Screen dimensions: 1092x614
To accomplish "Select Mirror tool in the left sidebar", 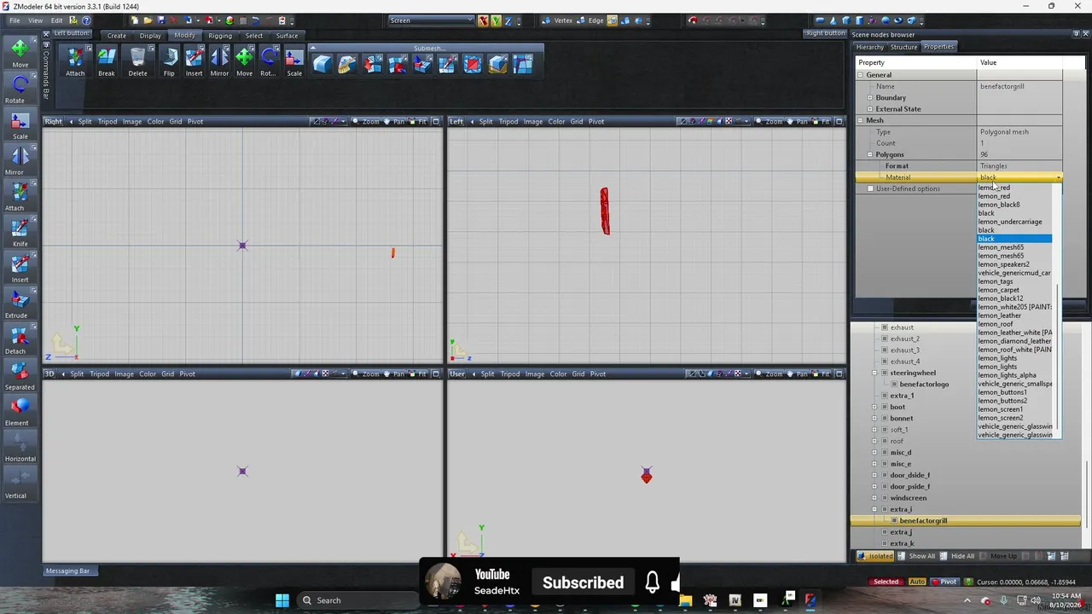I will point(20,160).
